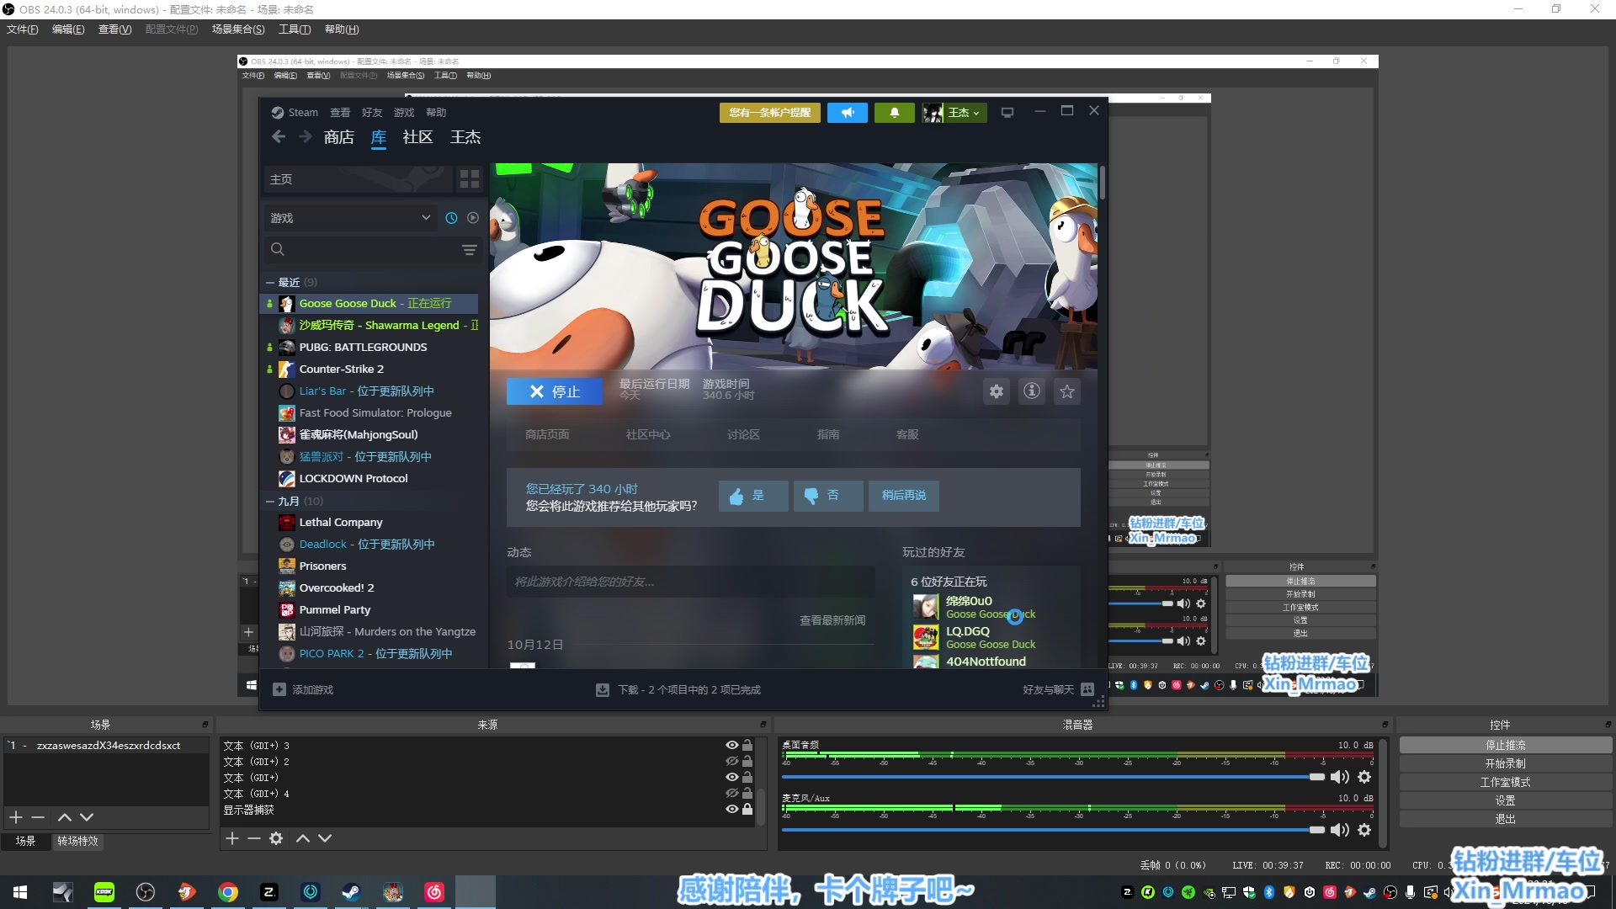Open Windows Start menu
The width and height of the screenshot is (1616, 909).
[20, 892]
